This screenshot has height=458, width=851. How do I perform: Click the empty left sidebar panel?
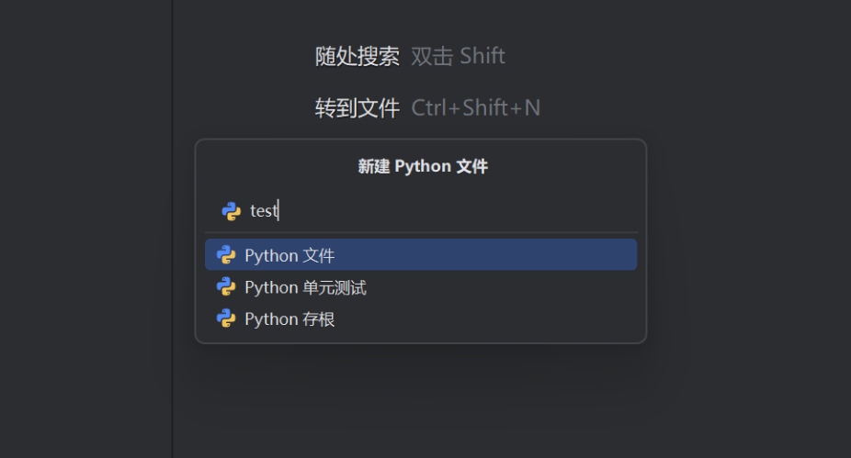coord(85,229)
